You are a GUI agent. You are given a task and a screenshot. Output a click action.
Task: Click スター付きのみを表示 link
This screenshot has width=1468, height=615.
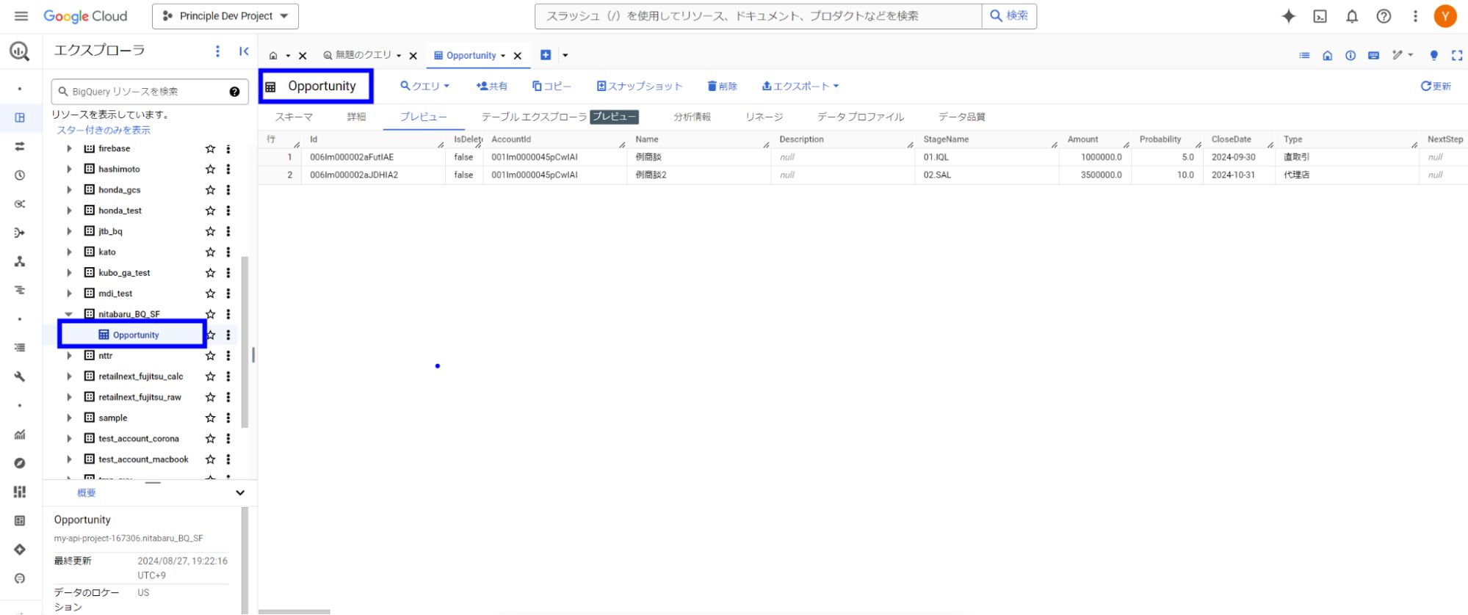[104, 130]
